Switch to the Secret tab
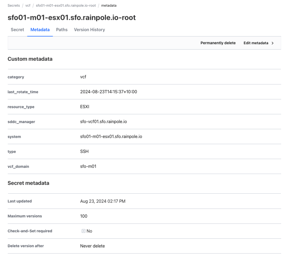Screen dimensions: 283x256 tap(17, 30)
